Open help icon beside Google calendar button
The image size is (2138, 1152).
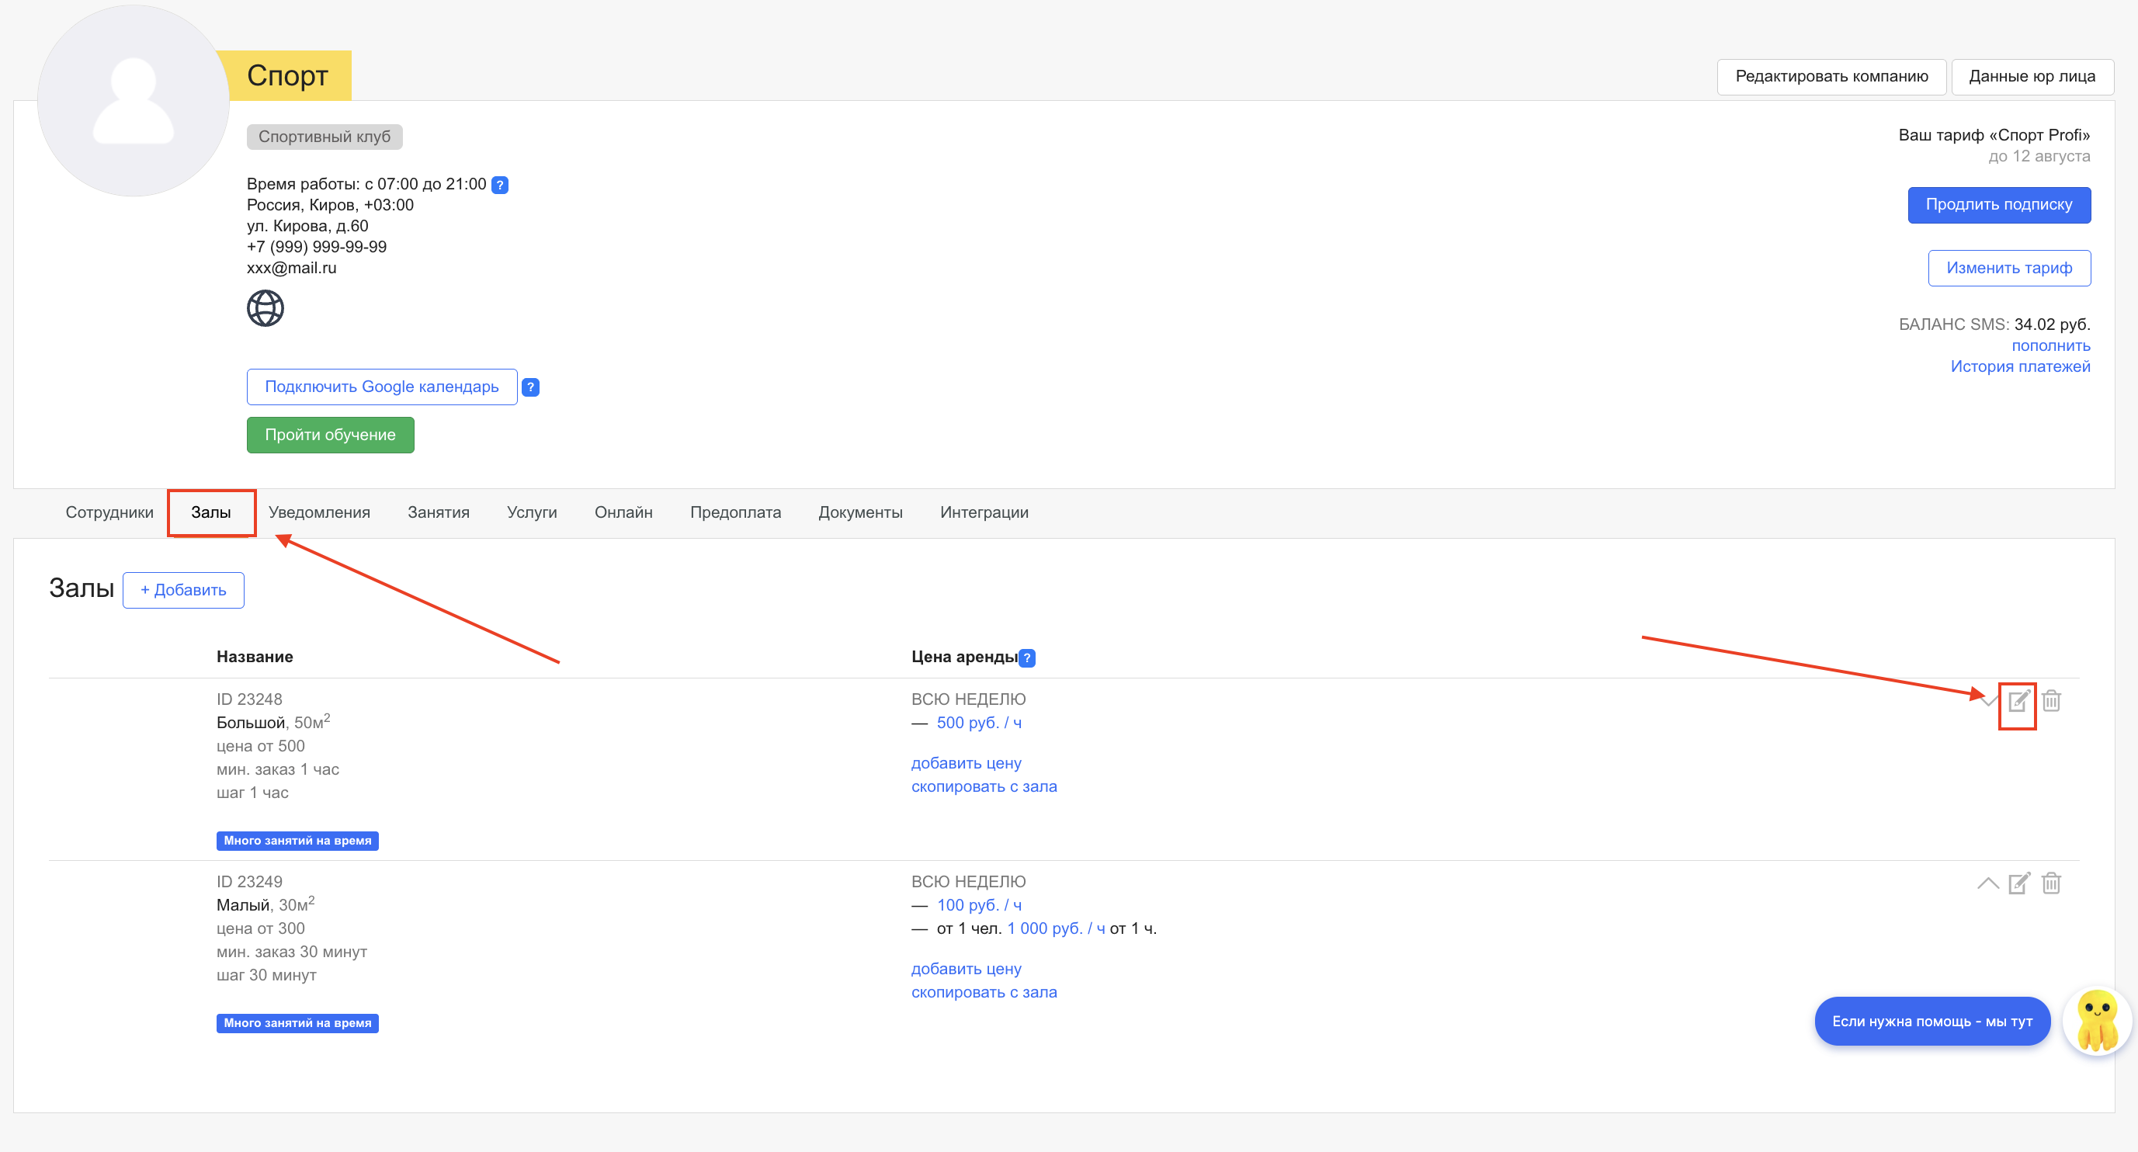(530, 387)
